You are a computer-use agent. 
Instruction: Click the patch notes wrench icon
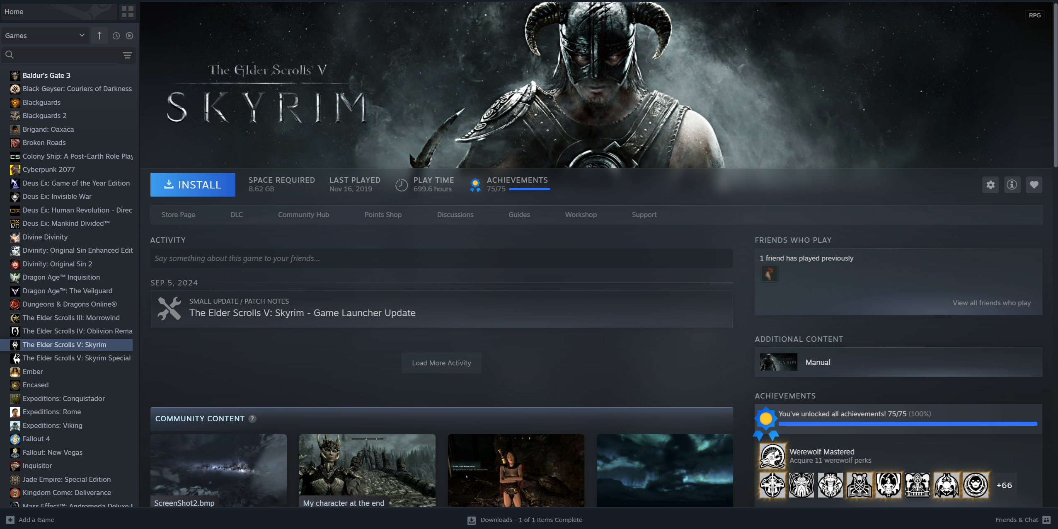pos(169,309)
